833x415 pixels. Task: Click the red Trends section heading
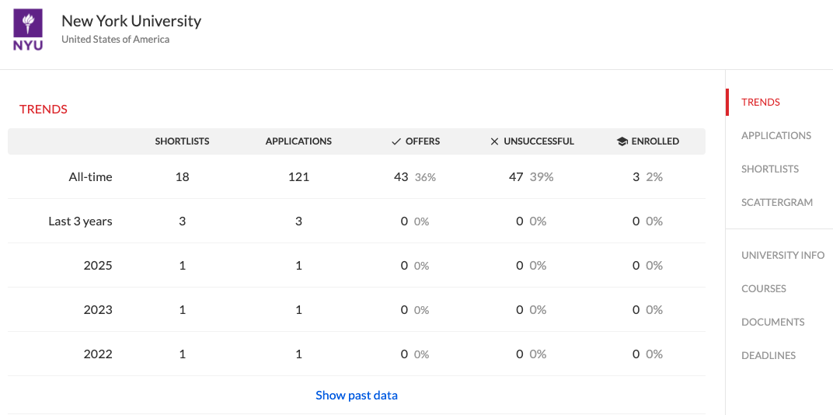pos(44,110)
